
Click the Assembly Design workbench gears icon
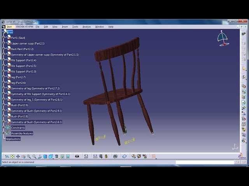[x=244, y=34]
